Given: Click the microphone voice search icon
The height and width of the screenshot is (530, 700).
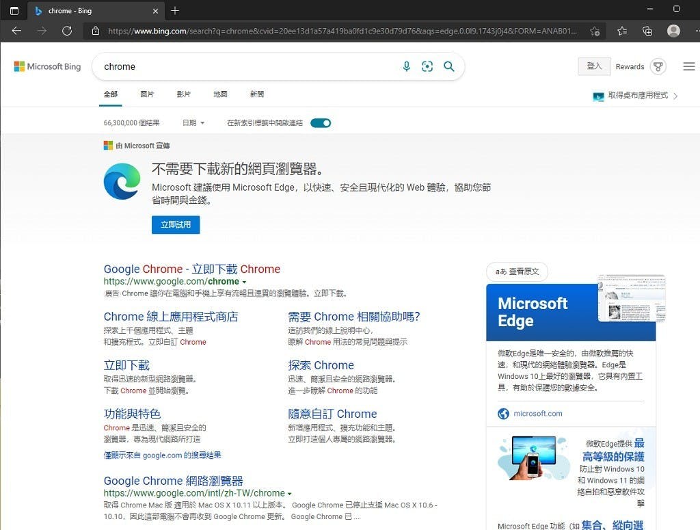Looking at the screenshot, I should coord(407,66).
